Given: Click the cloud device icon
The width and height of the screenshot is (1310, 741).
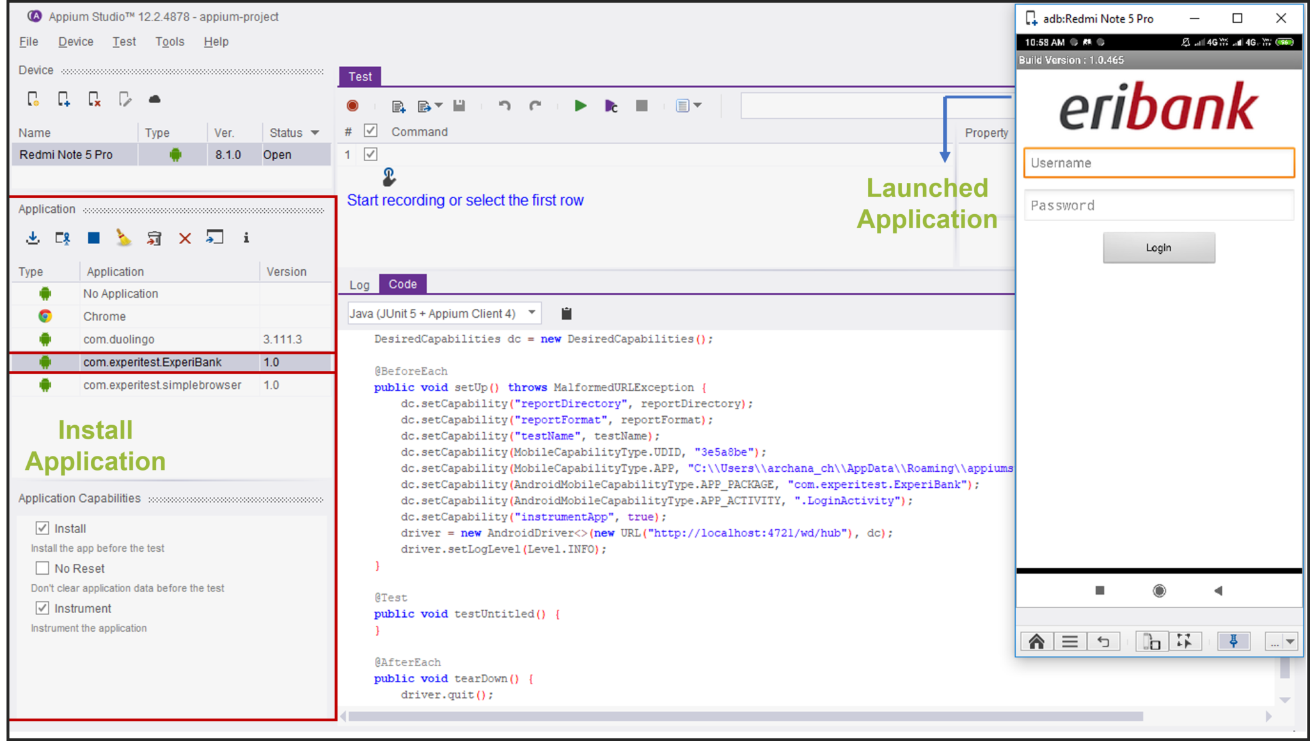Looking at the screenshot, I should click(x=154, y=99).
